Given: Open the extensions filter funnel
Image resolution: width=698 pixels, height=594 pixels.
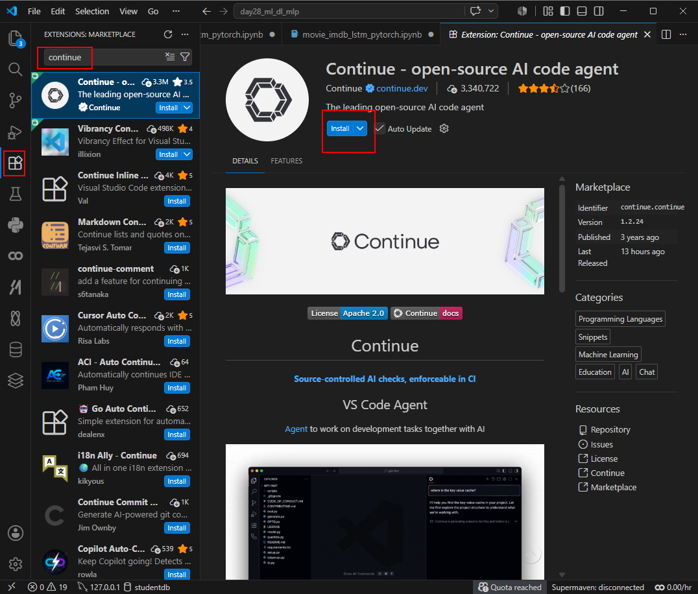Looking at the screenshot, I should pos(185,56).
